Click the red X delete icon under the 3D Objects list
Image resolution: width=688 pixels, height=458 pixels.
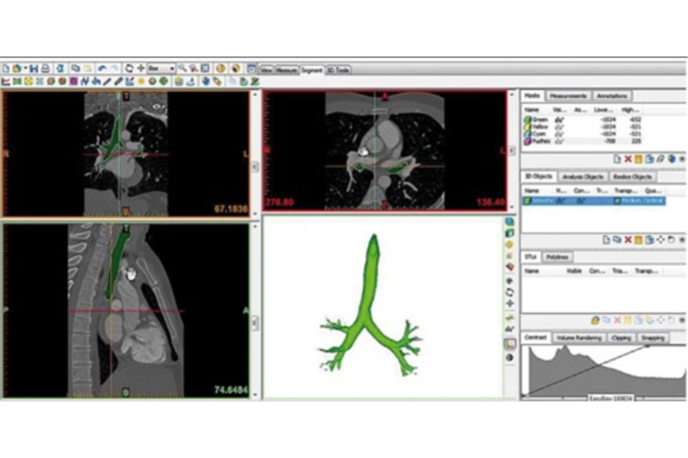[x=628, y=240]
